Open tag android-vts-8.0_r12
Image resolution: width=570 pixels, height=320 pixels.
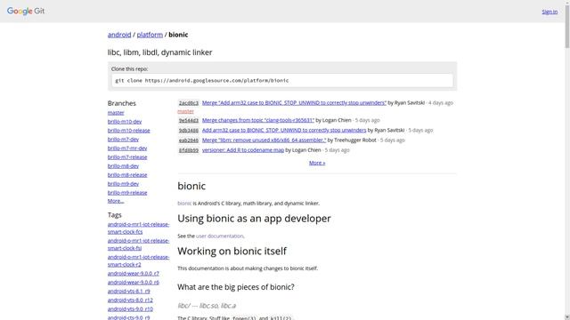coord(130,300)
